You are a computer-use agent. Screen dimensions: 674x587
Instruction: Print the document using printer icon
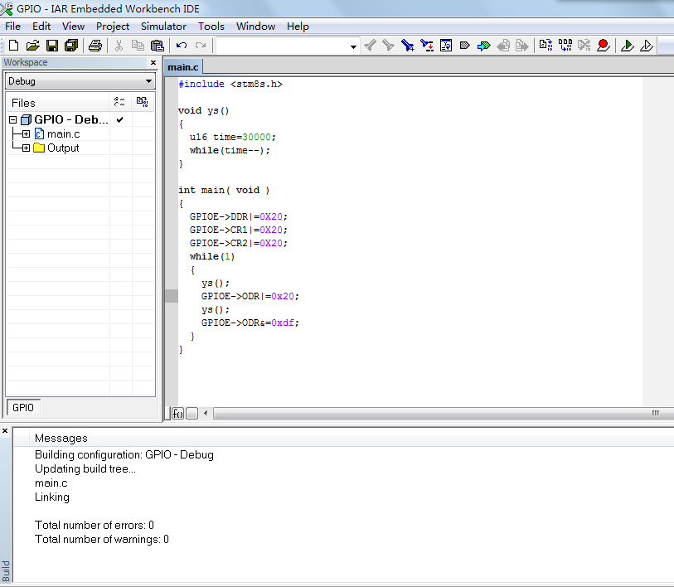[x=95, y=45]
